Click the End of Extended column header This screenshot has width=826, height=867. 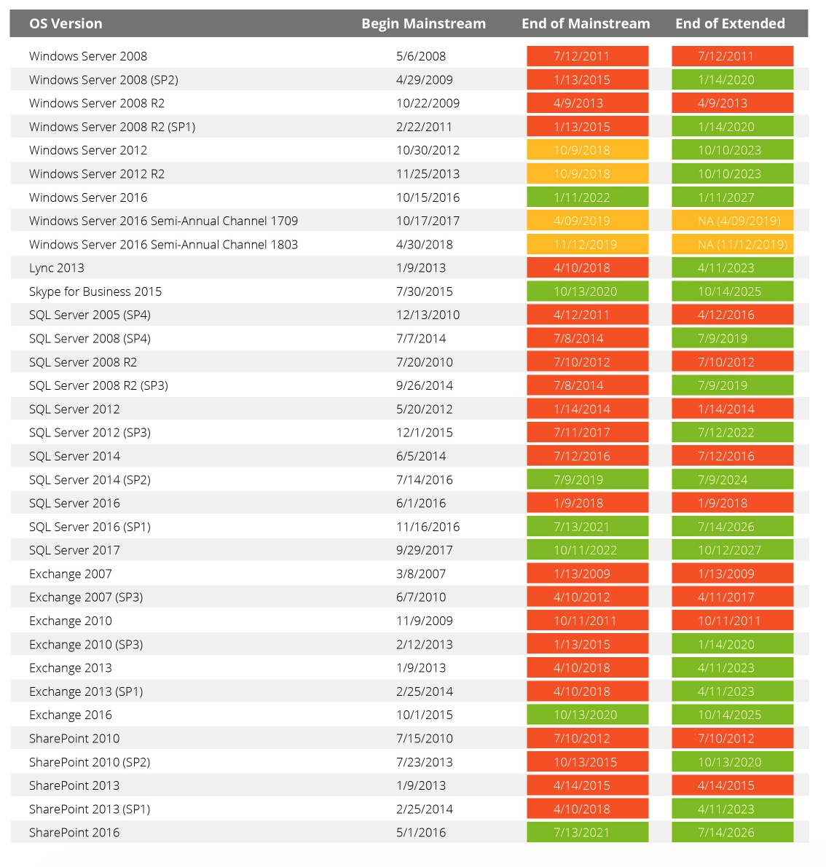pos(730,23)
